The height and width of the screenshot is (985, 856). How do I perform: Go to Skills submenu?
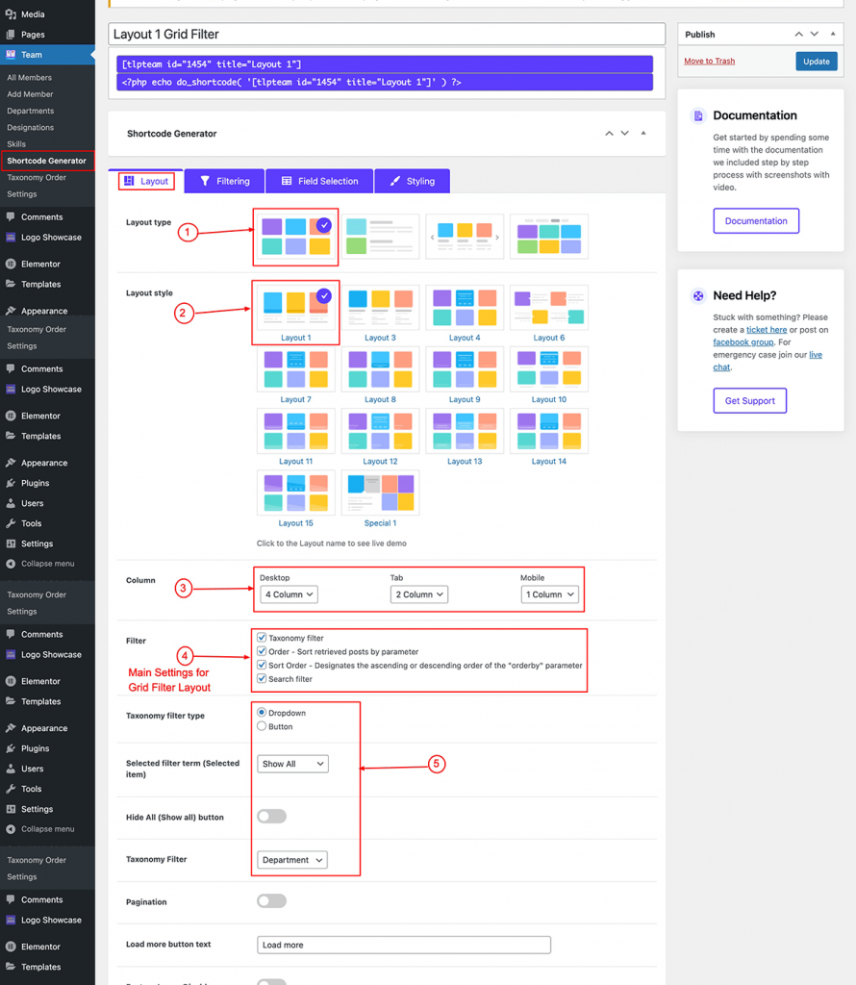pos(16,144)
